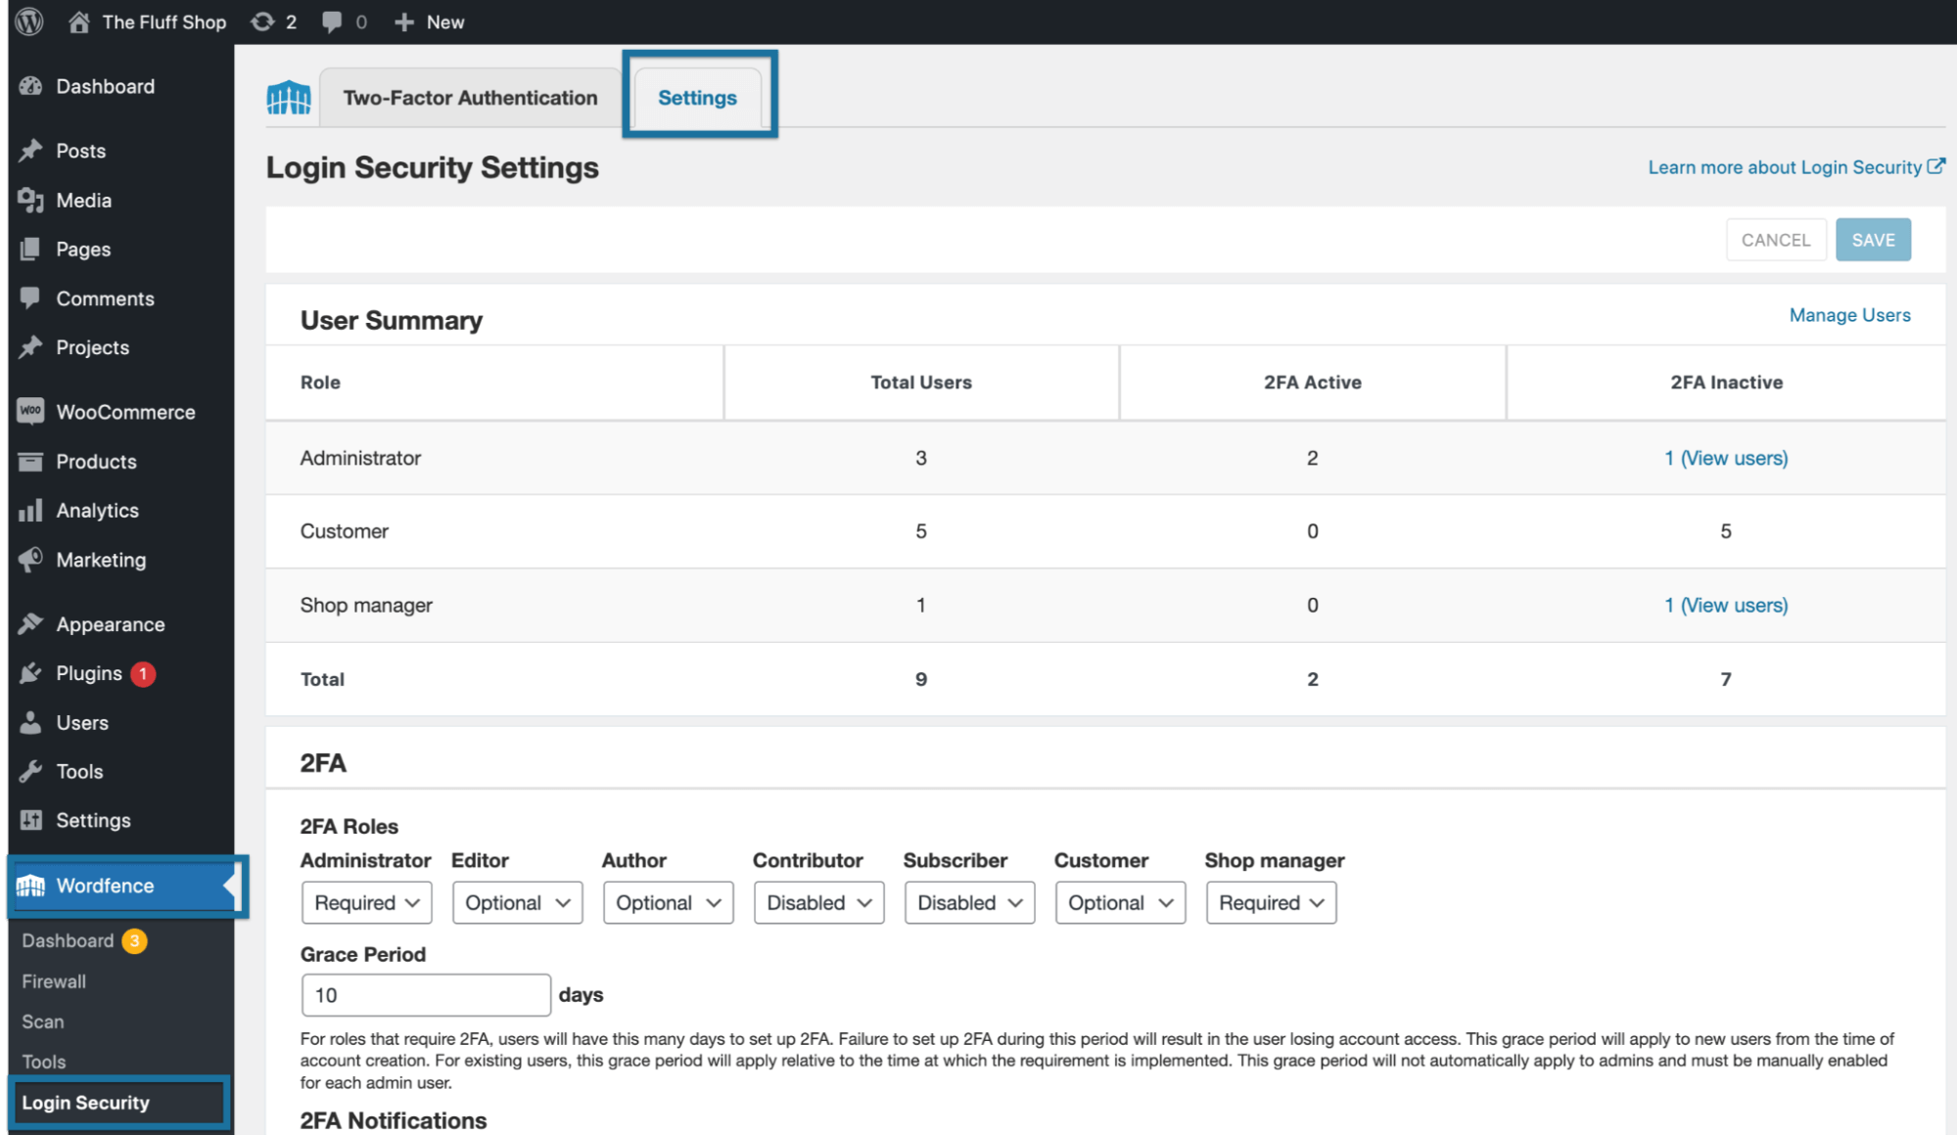Click the Grace Period days field

click(426, 995)
